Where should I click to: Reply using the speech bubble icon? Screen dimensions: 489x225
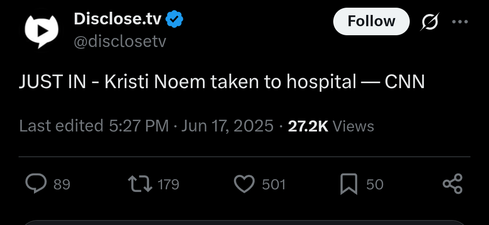click(x=36, y=183)
